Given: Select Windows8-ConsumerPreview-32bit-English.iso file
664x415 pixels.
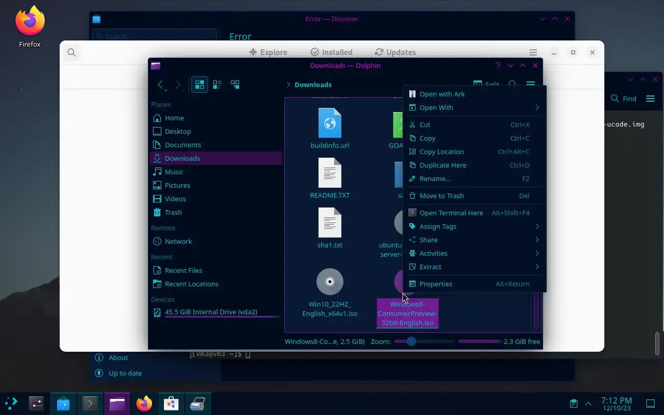Looking at the screenshot, I should coord(408,313).
